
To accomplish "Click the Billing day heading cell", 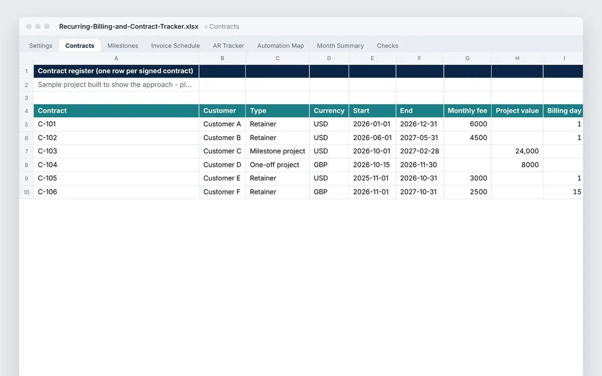I will click(563, 111).
